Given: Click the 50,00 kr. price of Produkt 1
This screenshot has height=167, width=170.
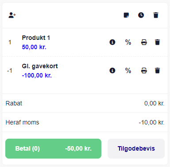Looking at the screenshot, I should (x=34, y=47).
